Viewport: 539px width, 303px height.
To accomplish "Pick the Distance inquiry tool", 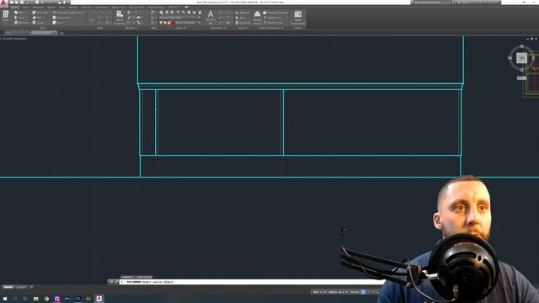I will pos(243,13).
